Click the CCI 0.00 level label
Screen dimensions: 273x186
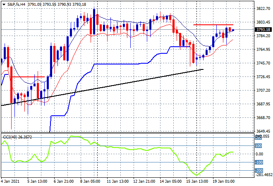click(x=259, y=154)
